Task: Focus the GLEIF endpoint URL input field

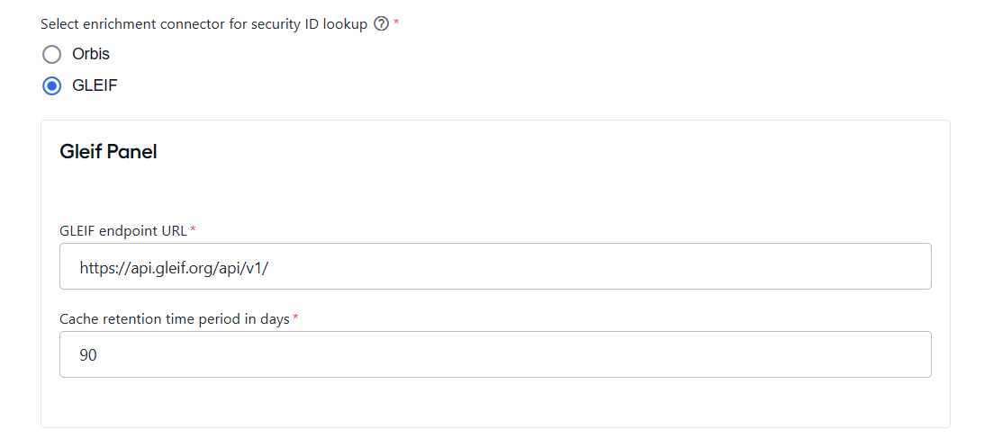Action: [x=495, y=266]
